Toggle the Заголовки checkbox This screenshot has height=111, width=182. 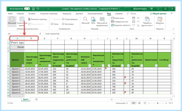(x=68, y=24)
